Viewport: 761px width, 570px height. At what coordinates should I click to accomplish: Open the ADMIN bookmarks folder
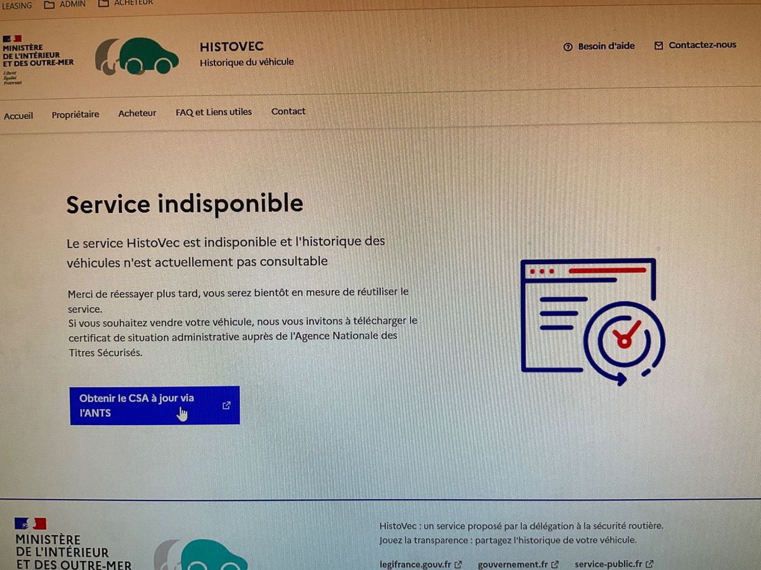pos(65,4)
